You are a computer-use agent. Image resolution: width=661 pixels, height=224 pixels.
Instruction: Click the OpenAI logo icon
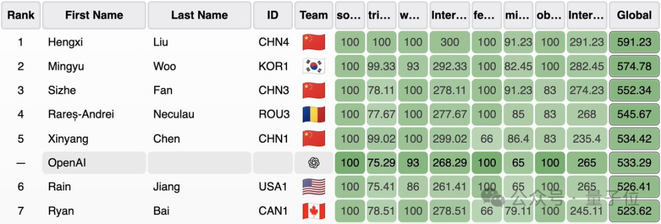[314, 163]
